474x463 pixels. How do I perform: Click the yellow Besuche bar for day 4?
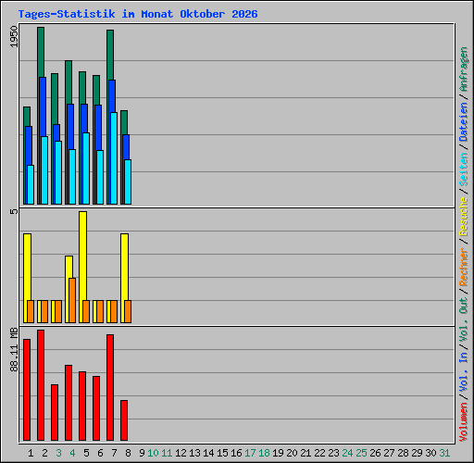point(69,266)
